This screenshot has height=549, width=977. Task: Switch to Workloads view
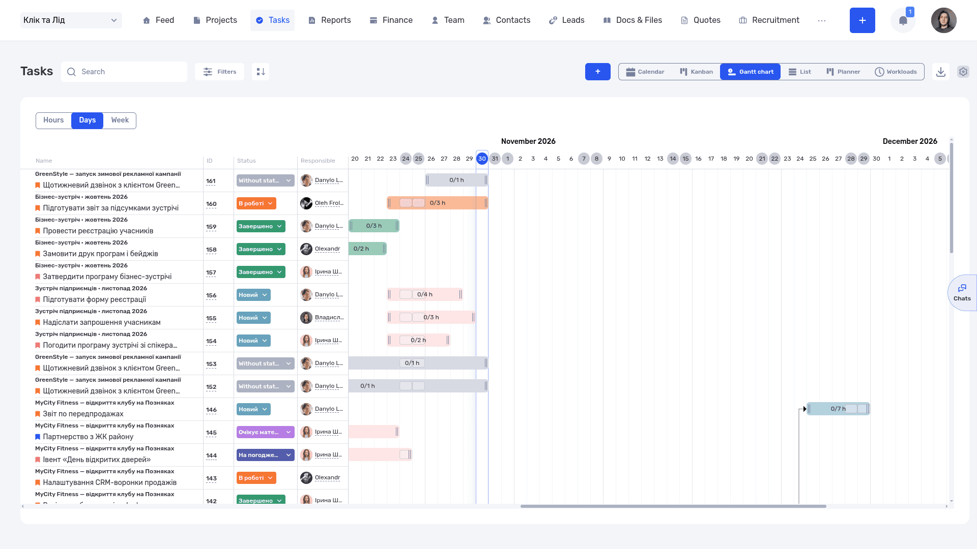pos(895,72)
